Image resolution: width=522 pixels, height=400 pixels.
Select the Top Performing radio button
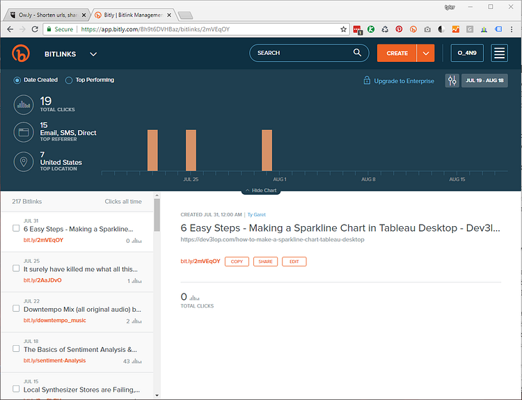coord(69,80)
